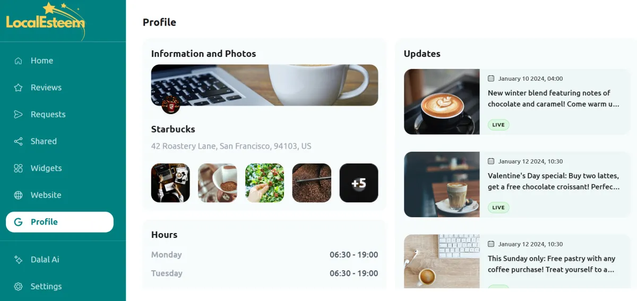This screenshot has width=637, height=301.
Task: Click the Requests paper-plane icon
Action: click(18, 114)
